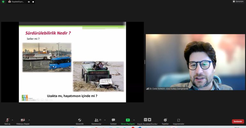Open Tepkiler reactions menu
Image resolution: width=246 pixels, height=128 pixels.
(x=165, y=120)
